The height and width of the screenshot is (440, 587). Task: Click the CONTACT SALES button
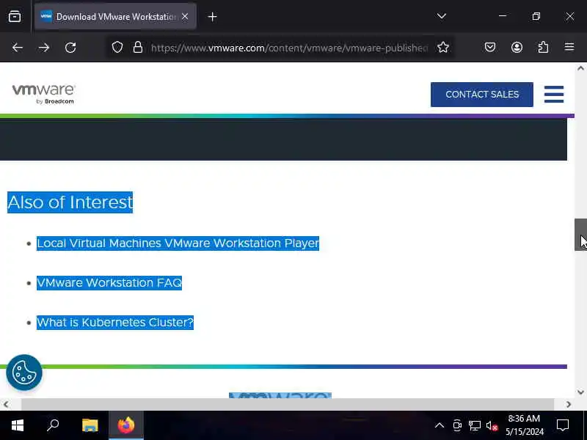(482, 95)
